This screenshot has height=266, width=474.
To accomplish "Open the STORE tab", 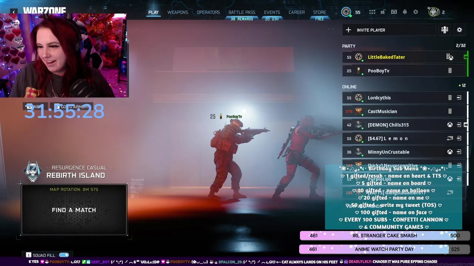I will (320, 12).
